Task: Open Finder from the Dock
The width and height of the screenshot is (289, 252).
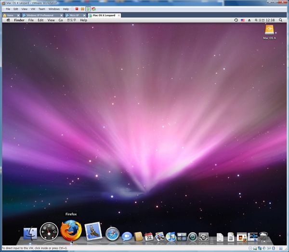Action: (x=30, y=233)
